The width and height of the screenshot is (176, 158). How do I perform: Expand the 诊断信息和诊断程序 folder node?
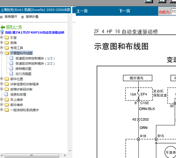tap(1, 84)
